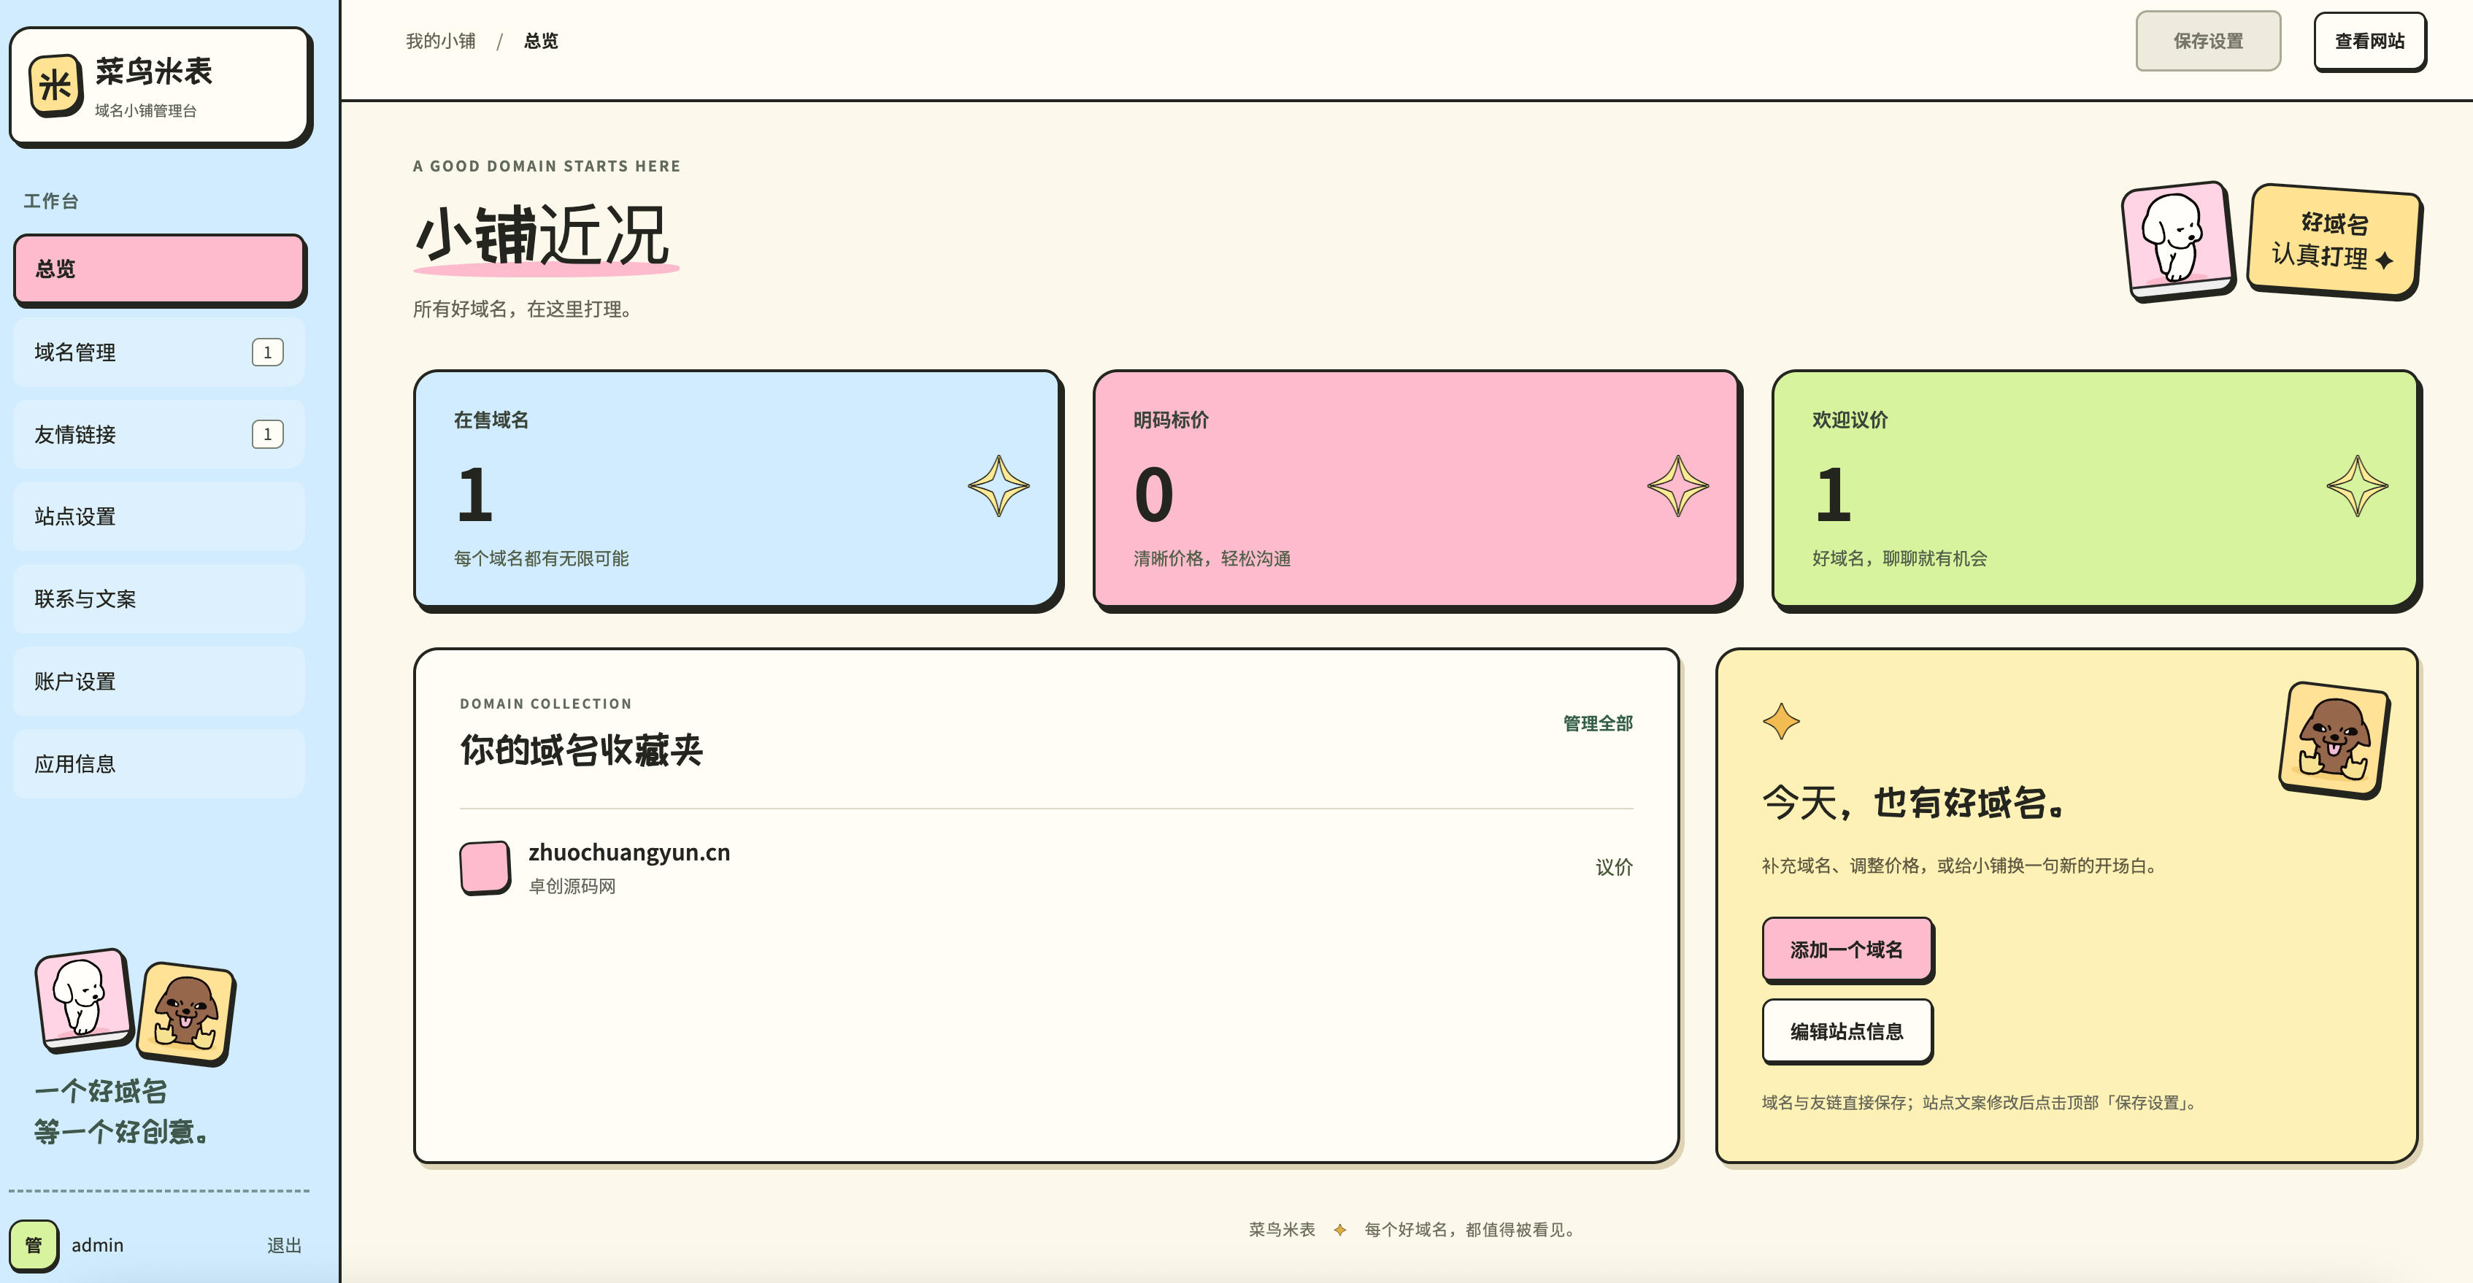The height and width of the screenshot is (1283, 2473).
Task: Click the 查看网站 button
Action: coord(2369,40)
